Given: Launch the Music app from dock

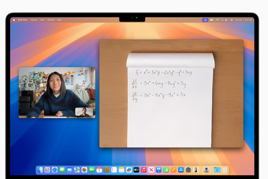Looking at the screenshot, I should pos(144,170).
